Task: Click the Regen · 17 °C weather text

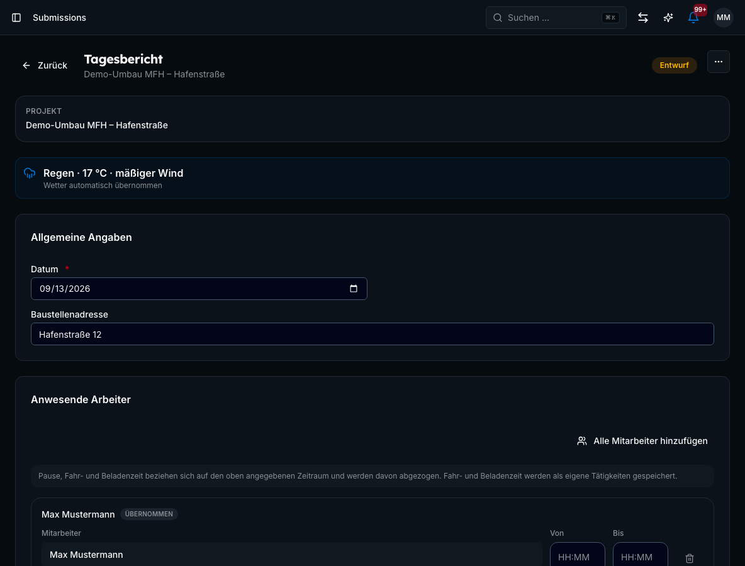Action: pyautogui.click(x=113, y=174)
